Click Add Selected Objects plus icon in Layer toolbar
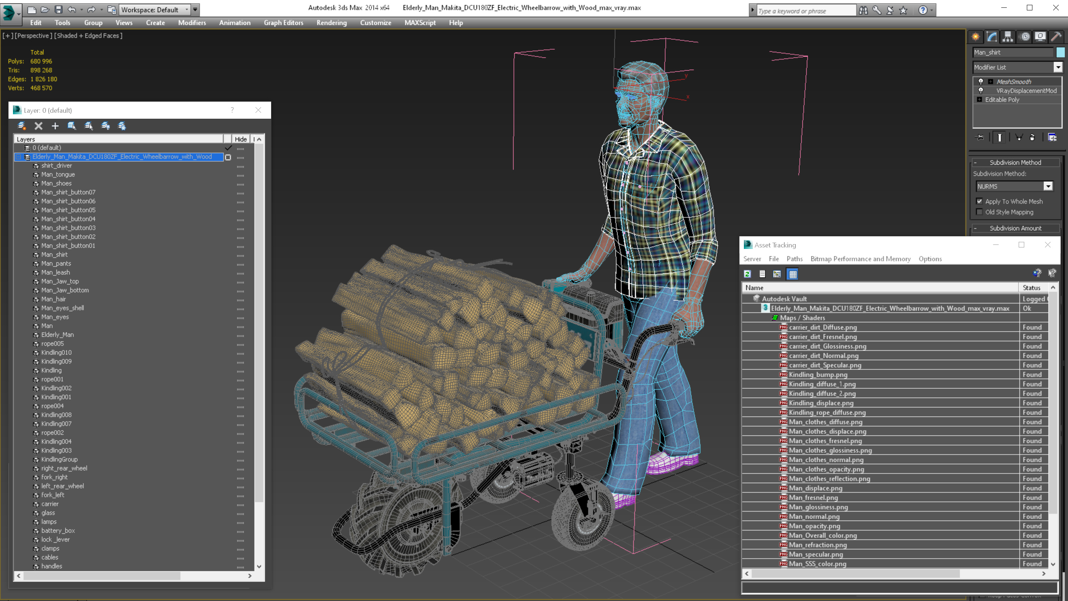This screenshot has height=601, width=1068. coord(55,126)
